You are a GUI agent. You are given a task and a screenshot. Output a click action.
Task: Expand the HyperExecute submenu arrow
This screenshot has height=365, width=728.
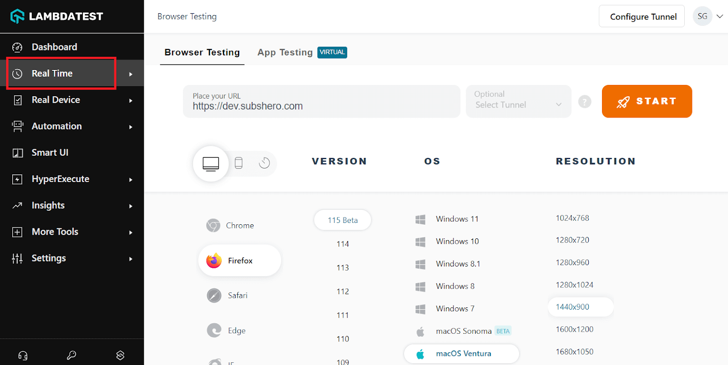[131, 179]
